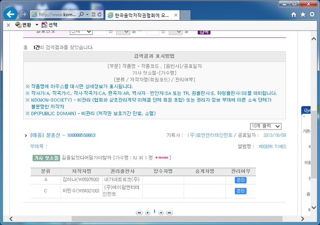320x225 pixels.
Task: Click the +more singers link
Action: [162, 158]
